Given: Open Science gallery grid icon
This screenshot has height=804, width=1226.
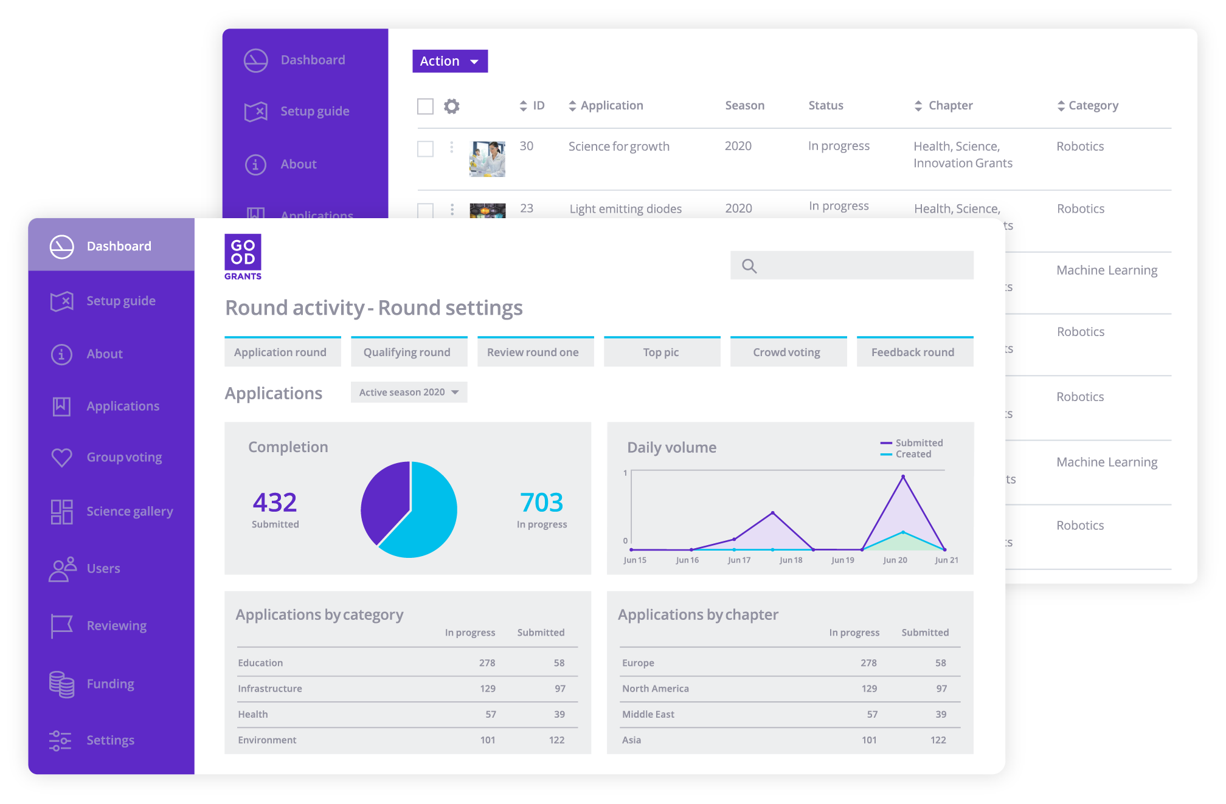Looking at the screenshot, I should click(61, 512).
